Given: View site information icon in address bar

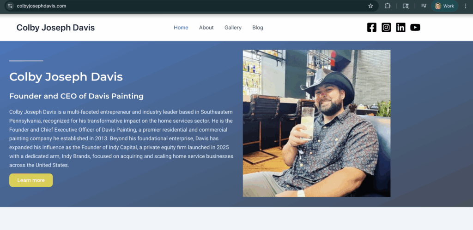Looking at the screenshot, I should pyautogui.click(x=10, y=6).
